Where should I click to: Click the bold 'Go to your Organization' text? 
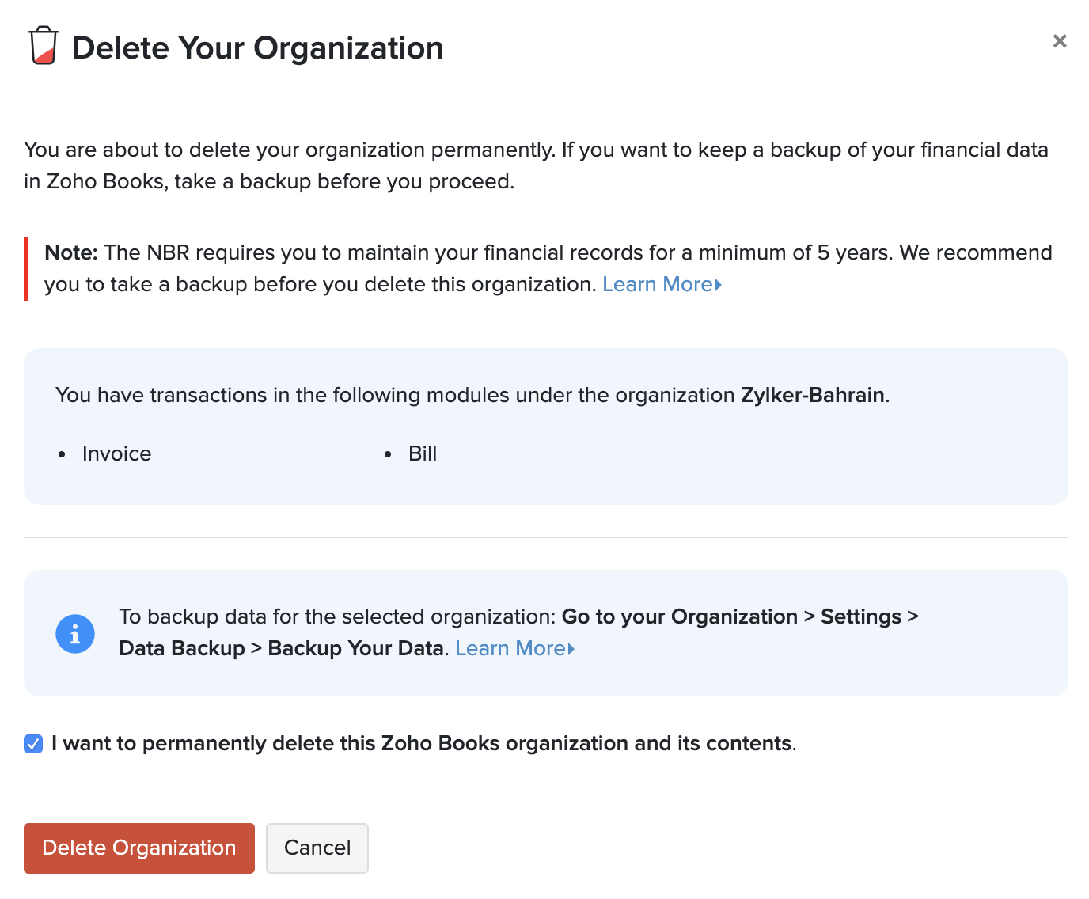(679, 617)
